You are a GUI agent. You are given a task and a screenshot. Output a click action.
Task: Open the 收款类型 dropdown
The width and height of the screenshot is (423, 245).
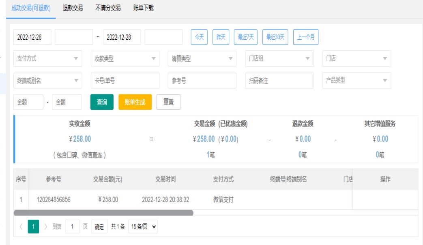(x=125, y=59)
